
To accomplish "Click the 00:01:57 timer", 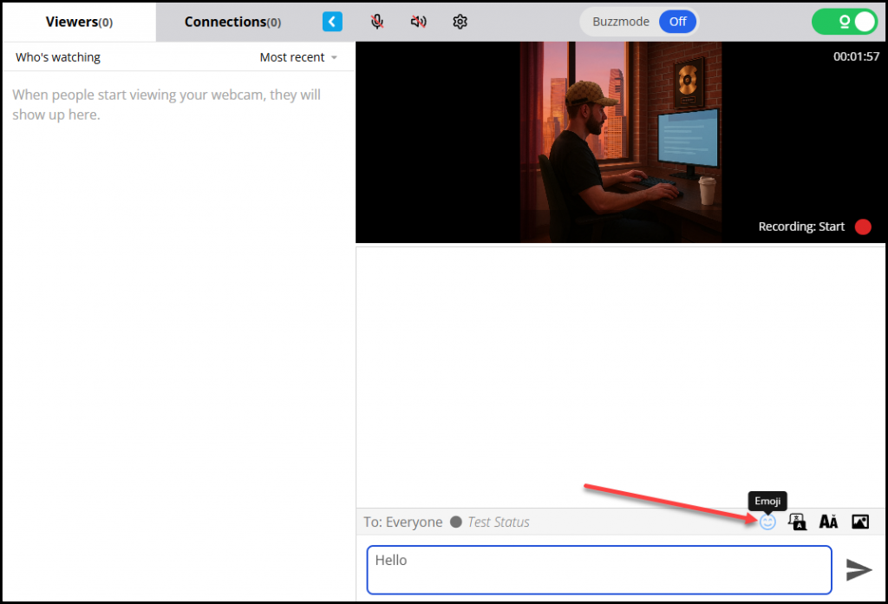I will pos(856,56).
